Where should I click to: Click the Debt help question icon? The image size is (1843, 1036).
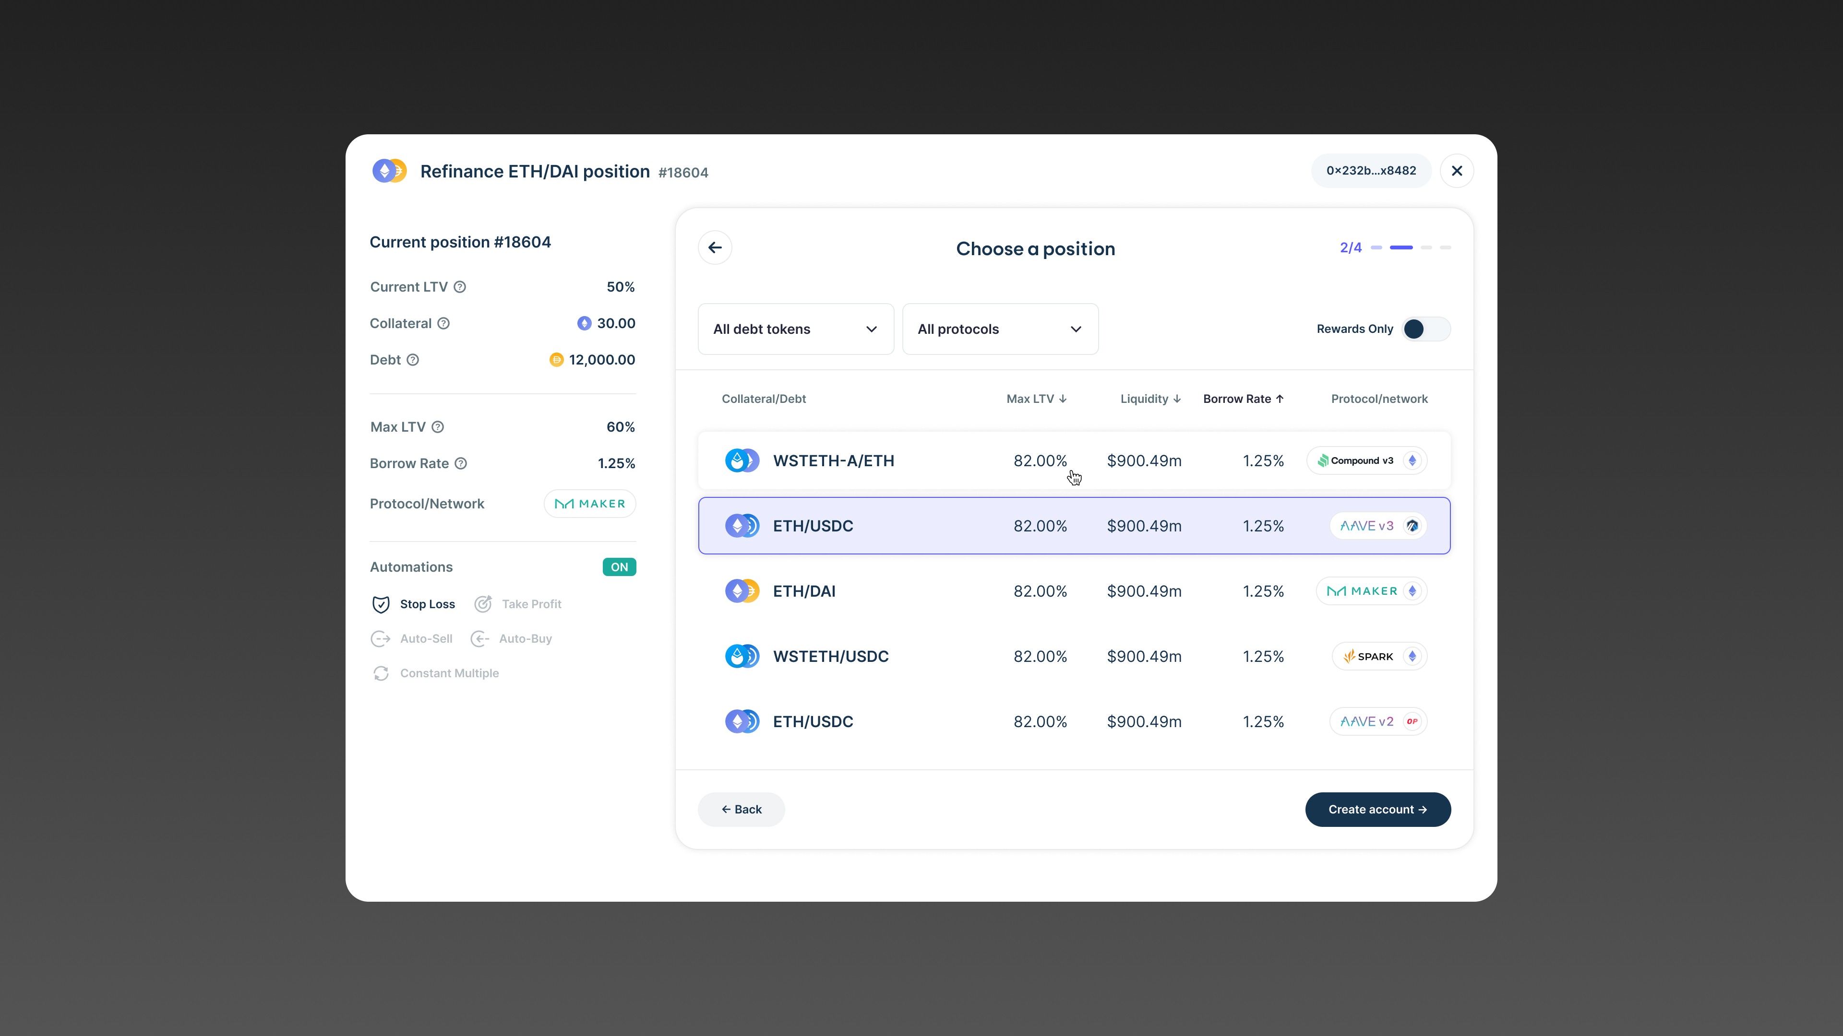413,360
